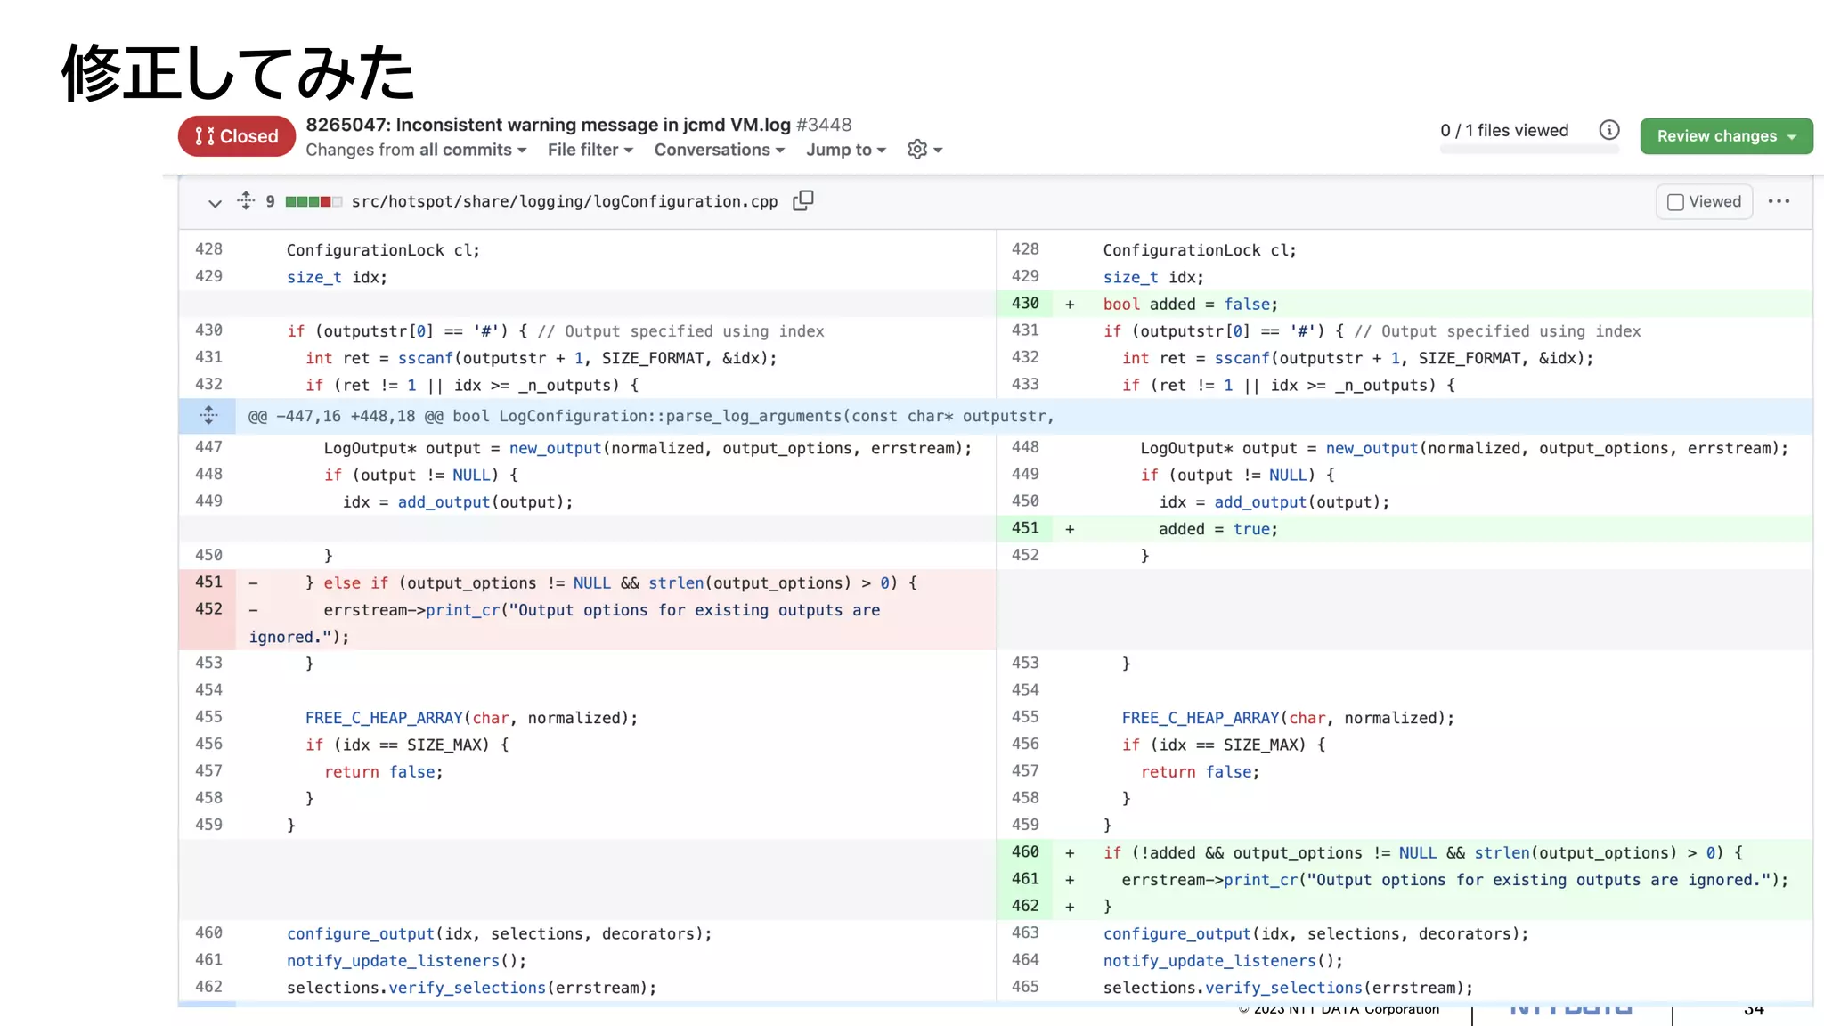This screenshot has height=1026, width=1824.
Task: Expand all lines icon beside file name
Action: pyautogui.click(x=246, y=201)
